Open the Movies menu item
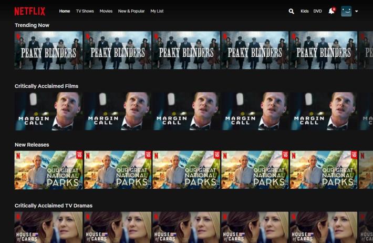This screenshot has height=243, width=373. tap(106, 11)
